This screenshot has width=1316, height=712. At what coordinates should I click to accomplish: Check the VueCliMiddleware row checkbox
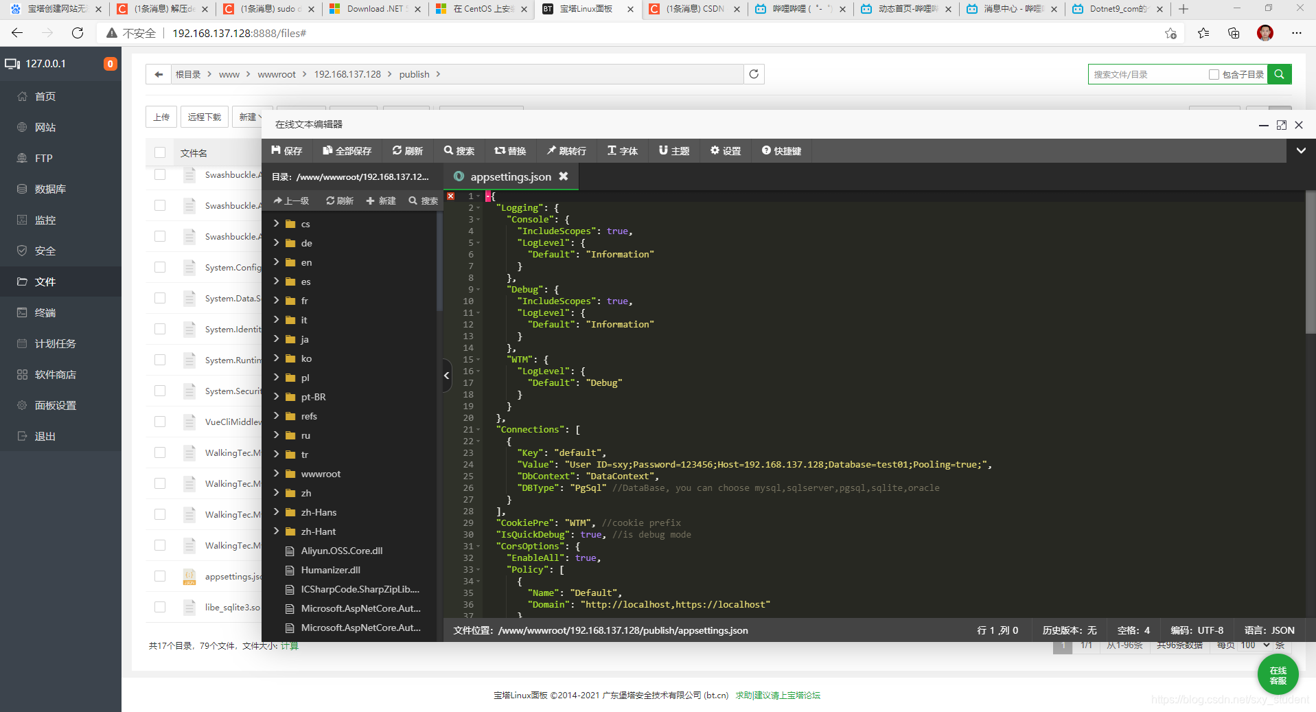[x=160, y=422]
